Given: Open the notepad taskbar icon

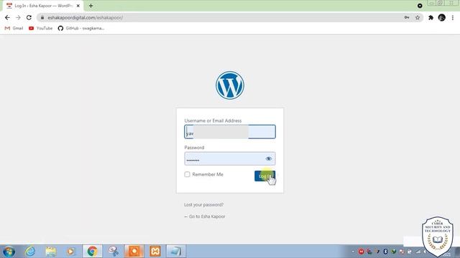Looking at the screenshot, I should coord(175,252).
